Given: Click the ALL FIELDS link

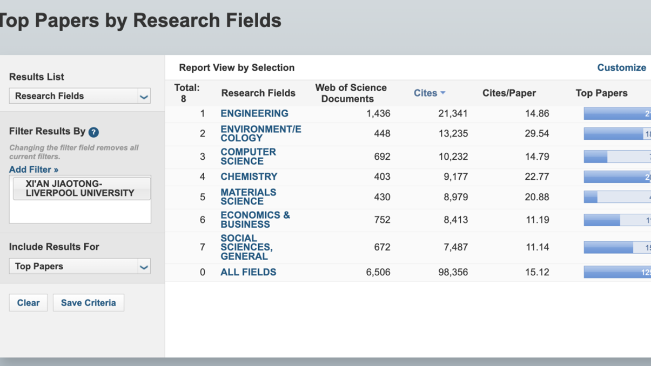Looking at the screenshot, I should coord(248,272).
